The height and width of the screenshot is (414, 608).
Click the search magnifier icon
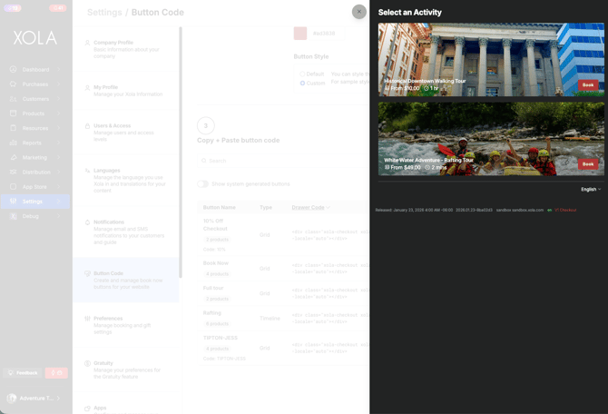tap(204, 161)
